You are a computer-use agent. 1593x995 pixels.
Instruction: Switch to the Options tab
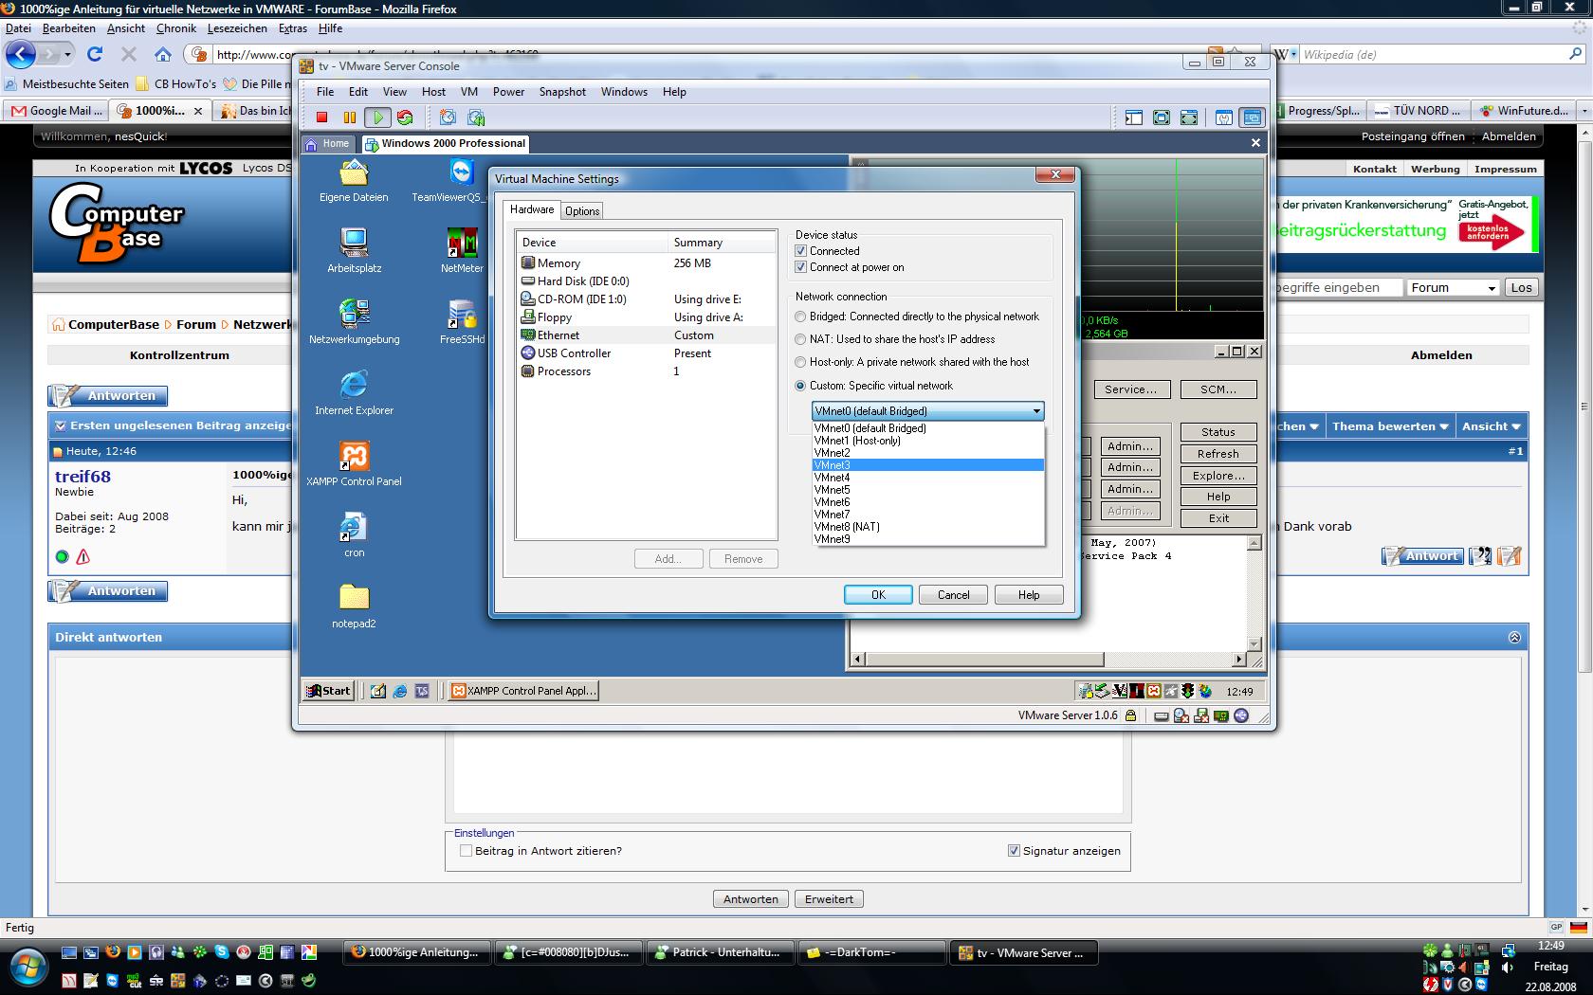(582, 211)
